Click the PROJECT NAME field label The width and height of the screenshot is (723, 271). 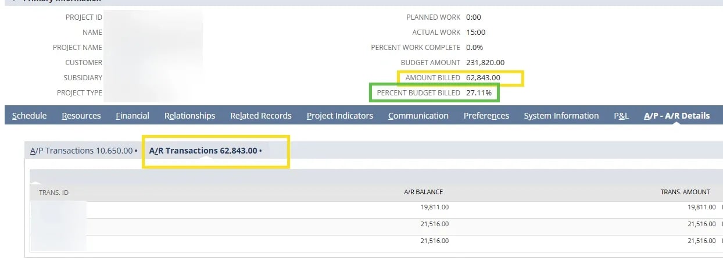point(77,47)
